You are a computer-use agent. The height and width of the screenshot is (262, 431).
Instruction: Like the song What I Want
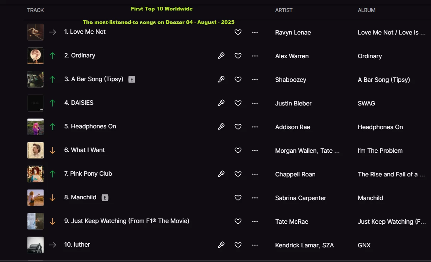(238, 151)
